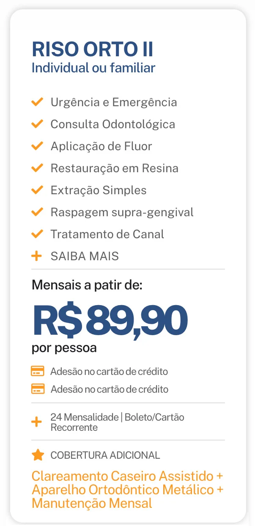255x526 pixels.
Task: Click the RISO ORTO II plan title
Action: coord(92,50)
